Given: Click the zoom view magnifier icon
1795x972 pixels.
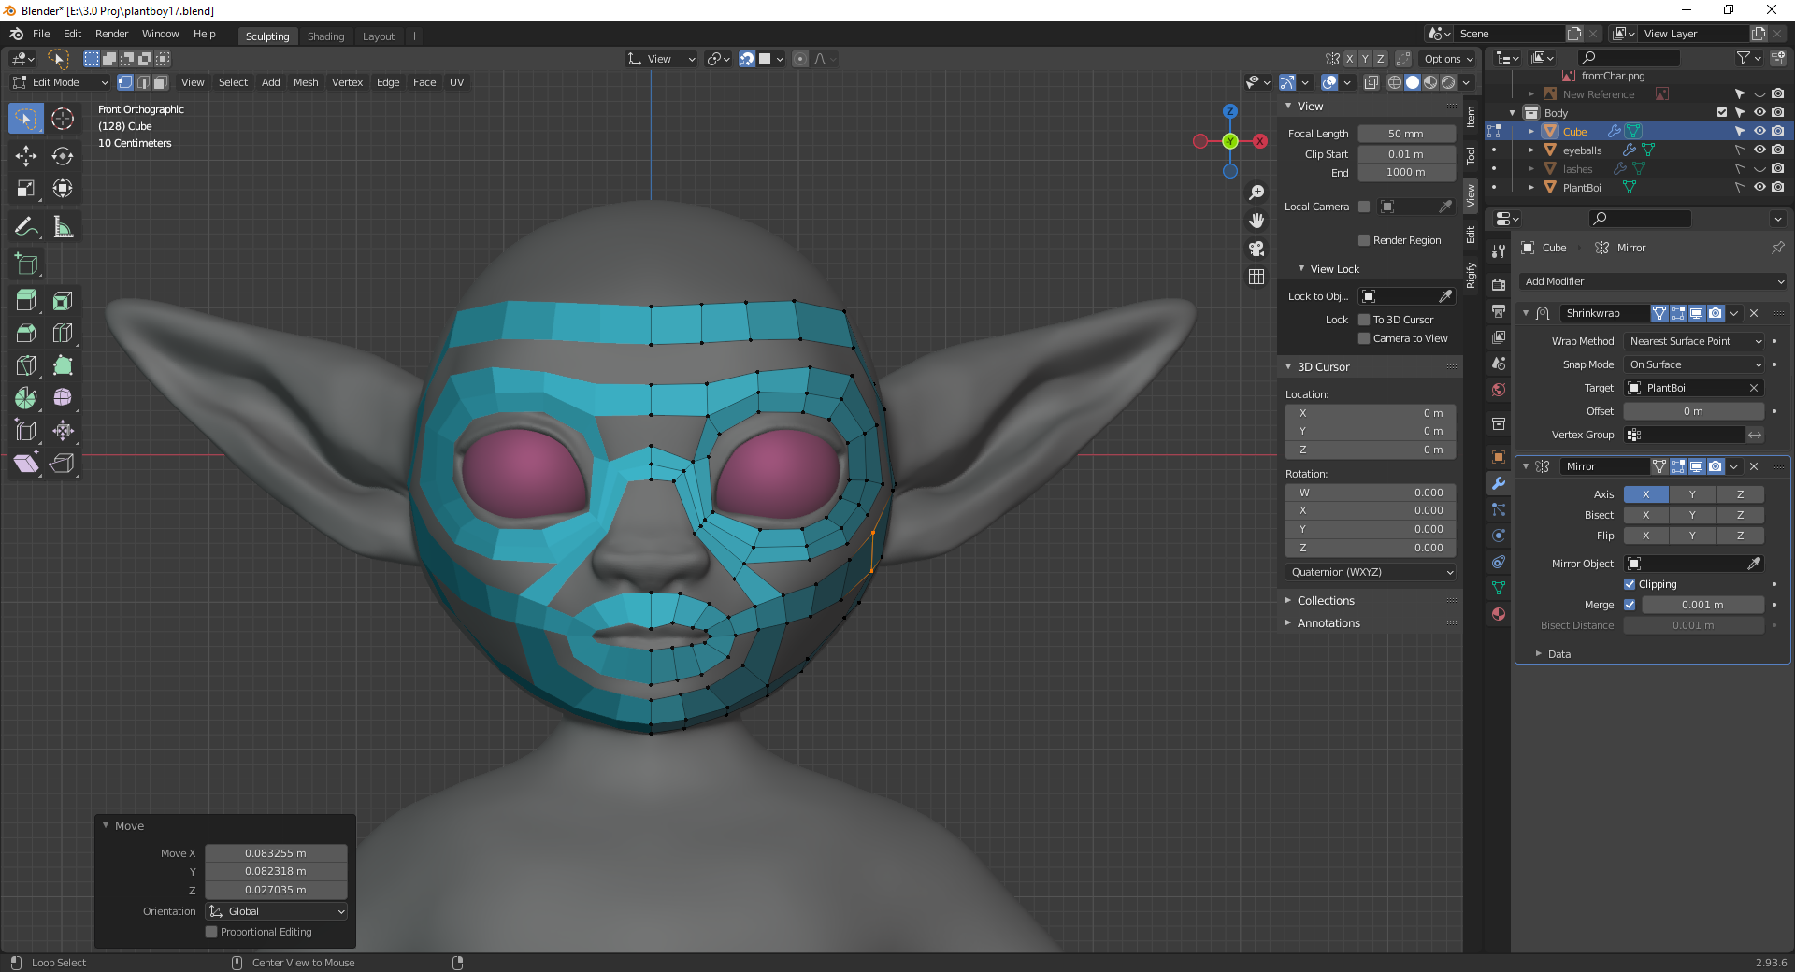Looking at the screenshot, I should (1256, 193).
